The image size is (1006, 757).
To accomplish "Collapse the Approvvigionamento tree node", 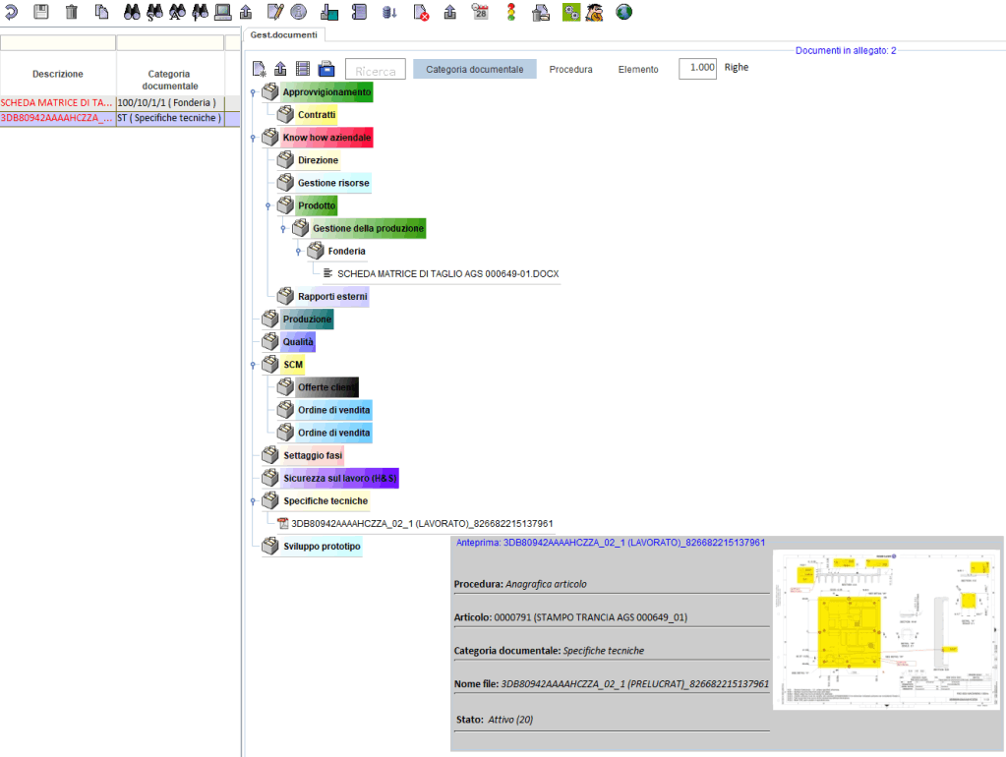I will pyautogui.click(x=253, y=93).
